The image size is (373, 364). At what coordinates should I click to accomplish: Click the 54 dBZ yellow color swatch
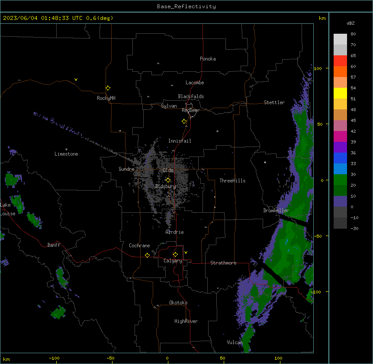click(340, 93)
